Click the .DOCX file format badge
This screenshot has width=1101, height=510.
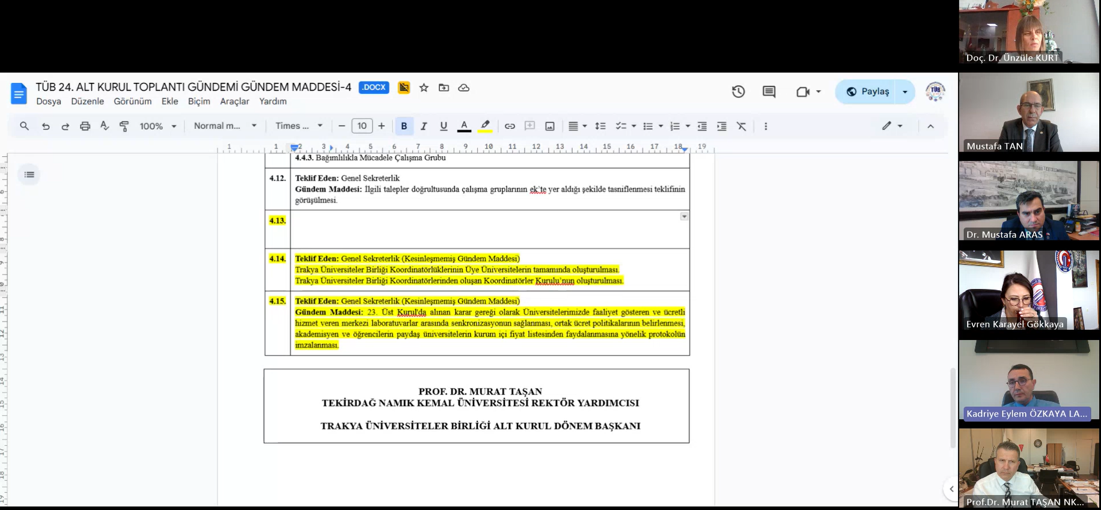[x=374, y=88]
